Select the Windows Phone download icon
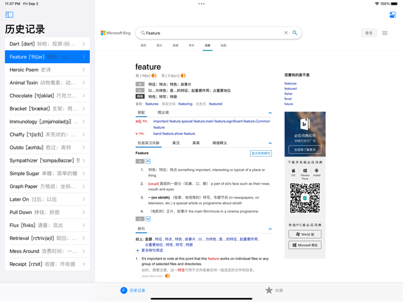Screen dimensions: 403x302 tap(305, 174)
